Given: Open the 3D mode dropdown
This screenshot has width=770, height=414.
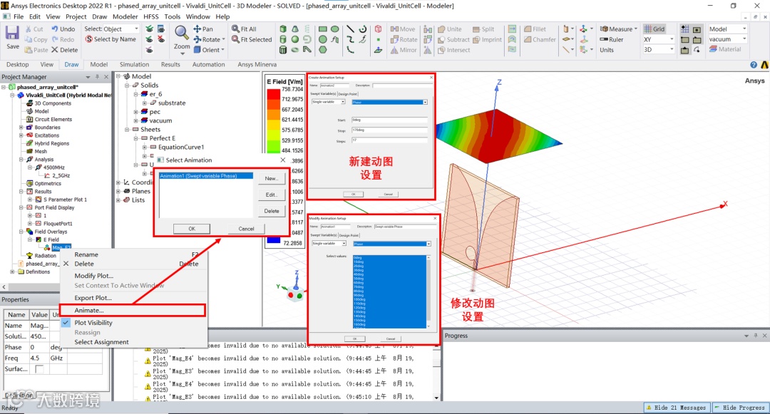Looking at the screenshot, I should [x=659, y=50].
